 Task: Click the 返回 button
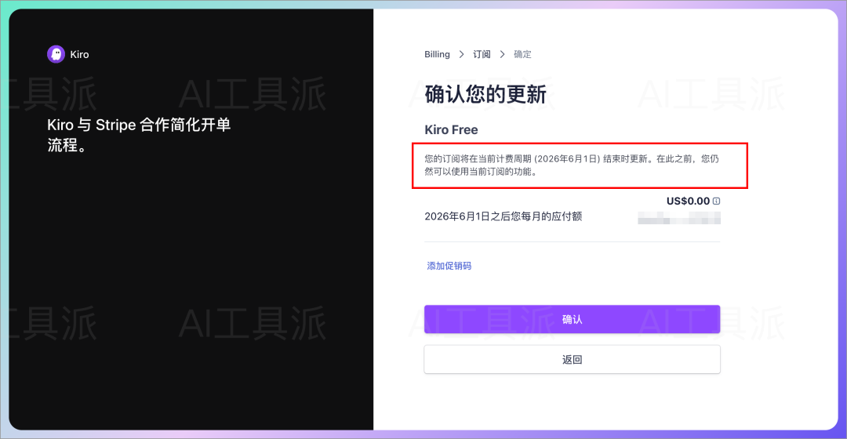coord(572,360)
